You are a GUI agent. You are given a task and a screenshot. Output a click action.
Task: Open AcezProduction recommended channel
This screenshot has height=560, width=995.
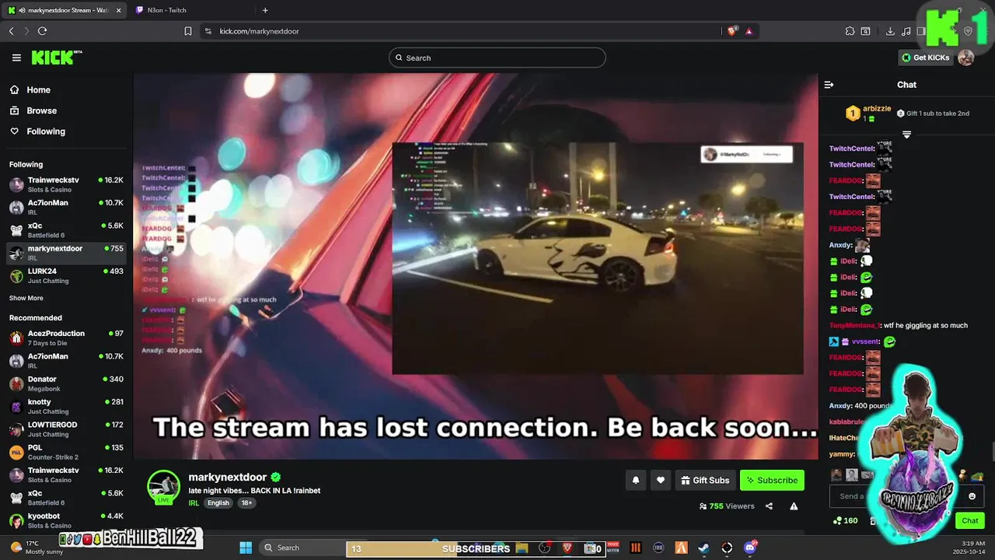click(x=66, y=338)
